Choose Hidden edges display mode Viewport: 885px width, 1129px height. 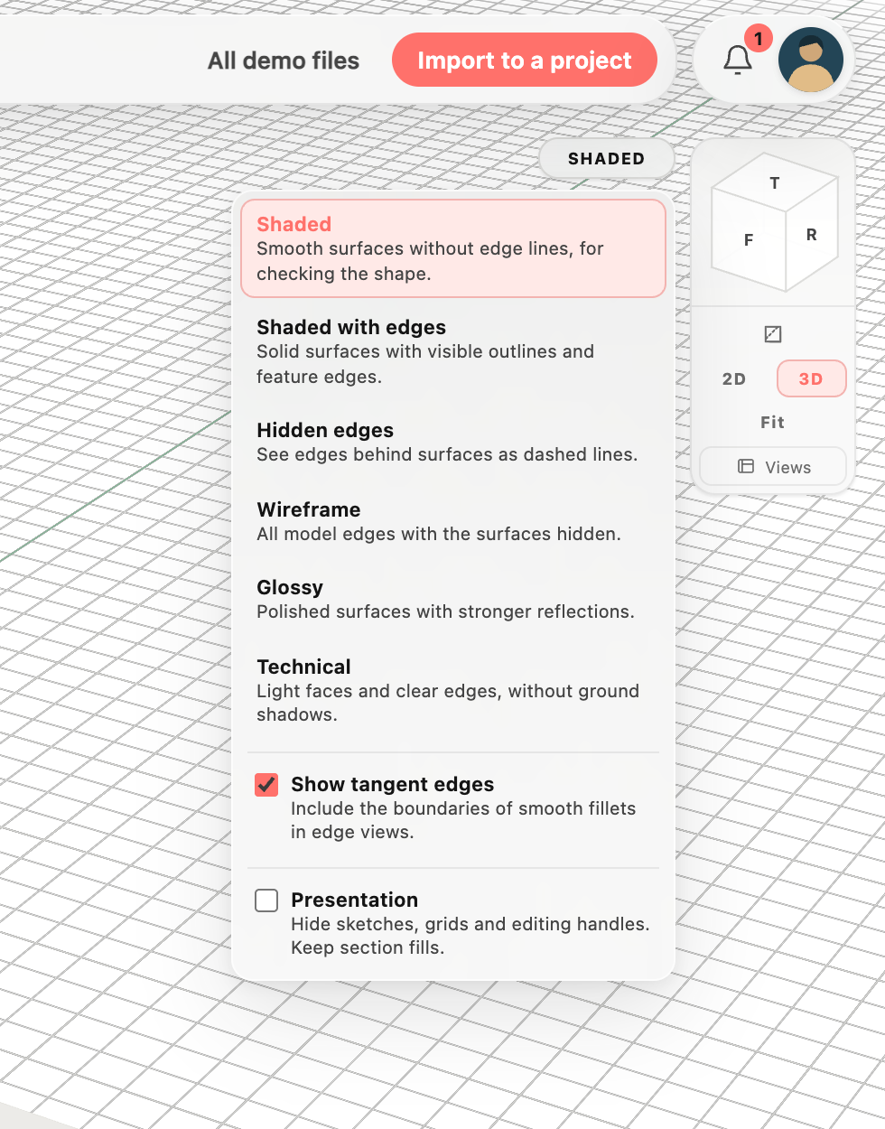pos(453,442)
